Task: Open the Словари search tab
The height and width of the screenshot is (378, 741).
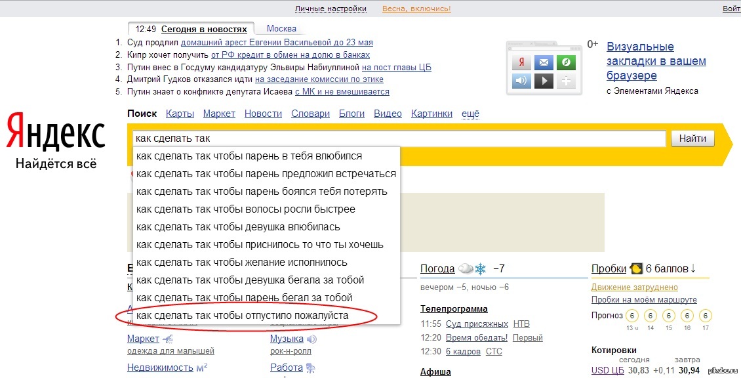Action: (x=310, y=114)
